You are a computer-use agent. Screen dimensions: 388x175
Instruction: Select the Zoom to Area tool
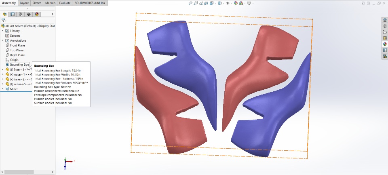[196, 3]
